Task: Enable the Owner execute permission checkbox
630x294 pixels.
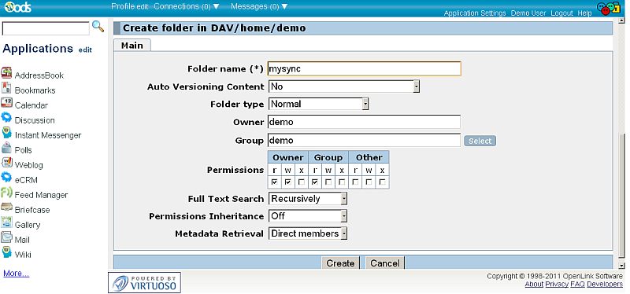Action: click(x=302, y=182)
